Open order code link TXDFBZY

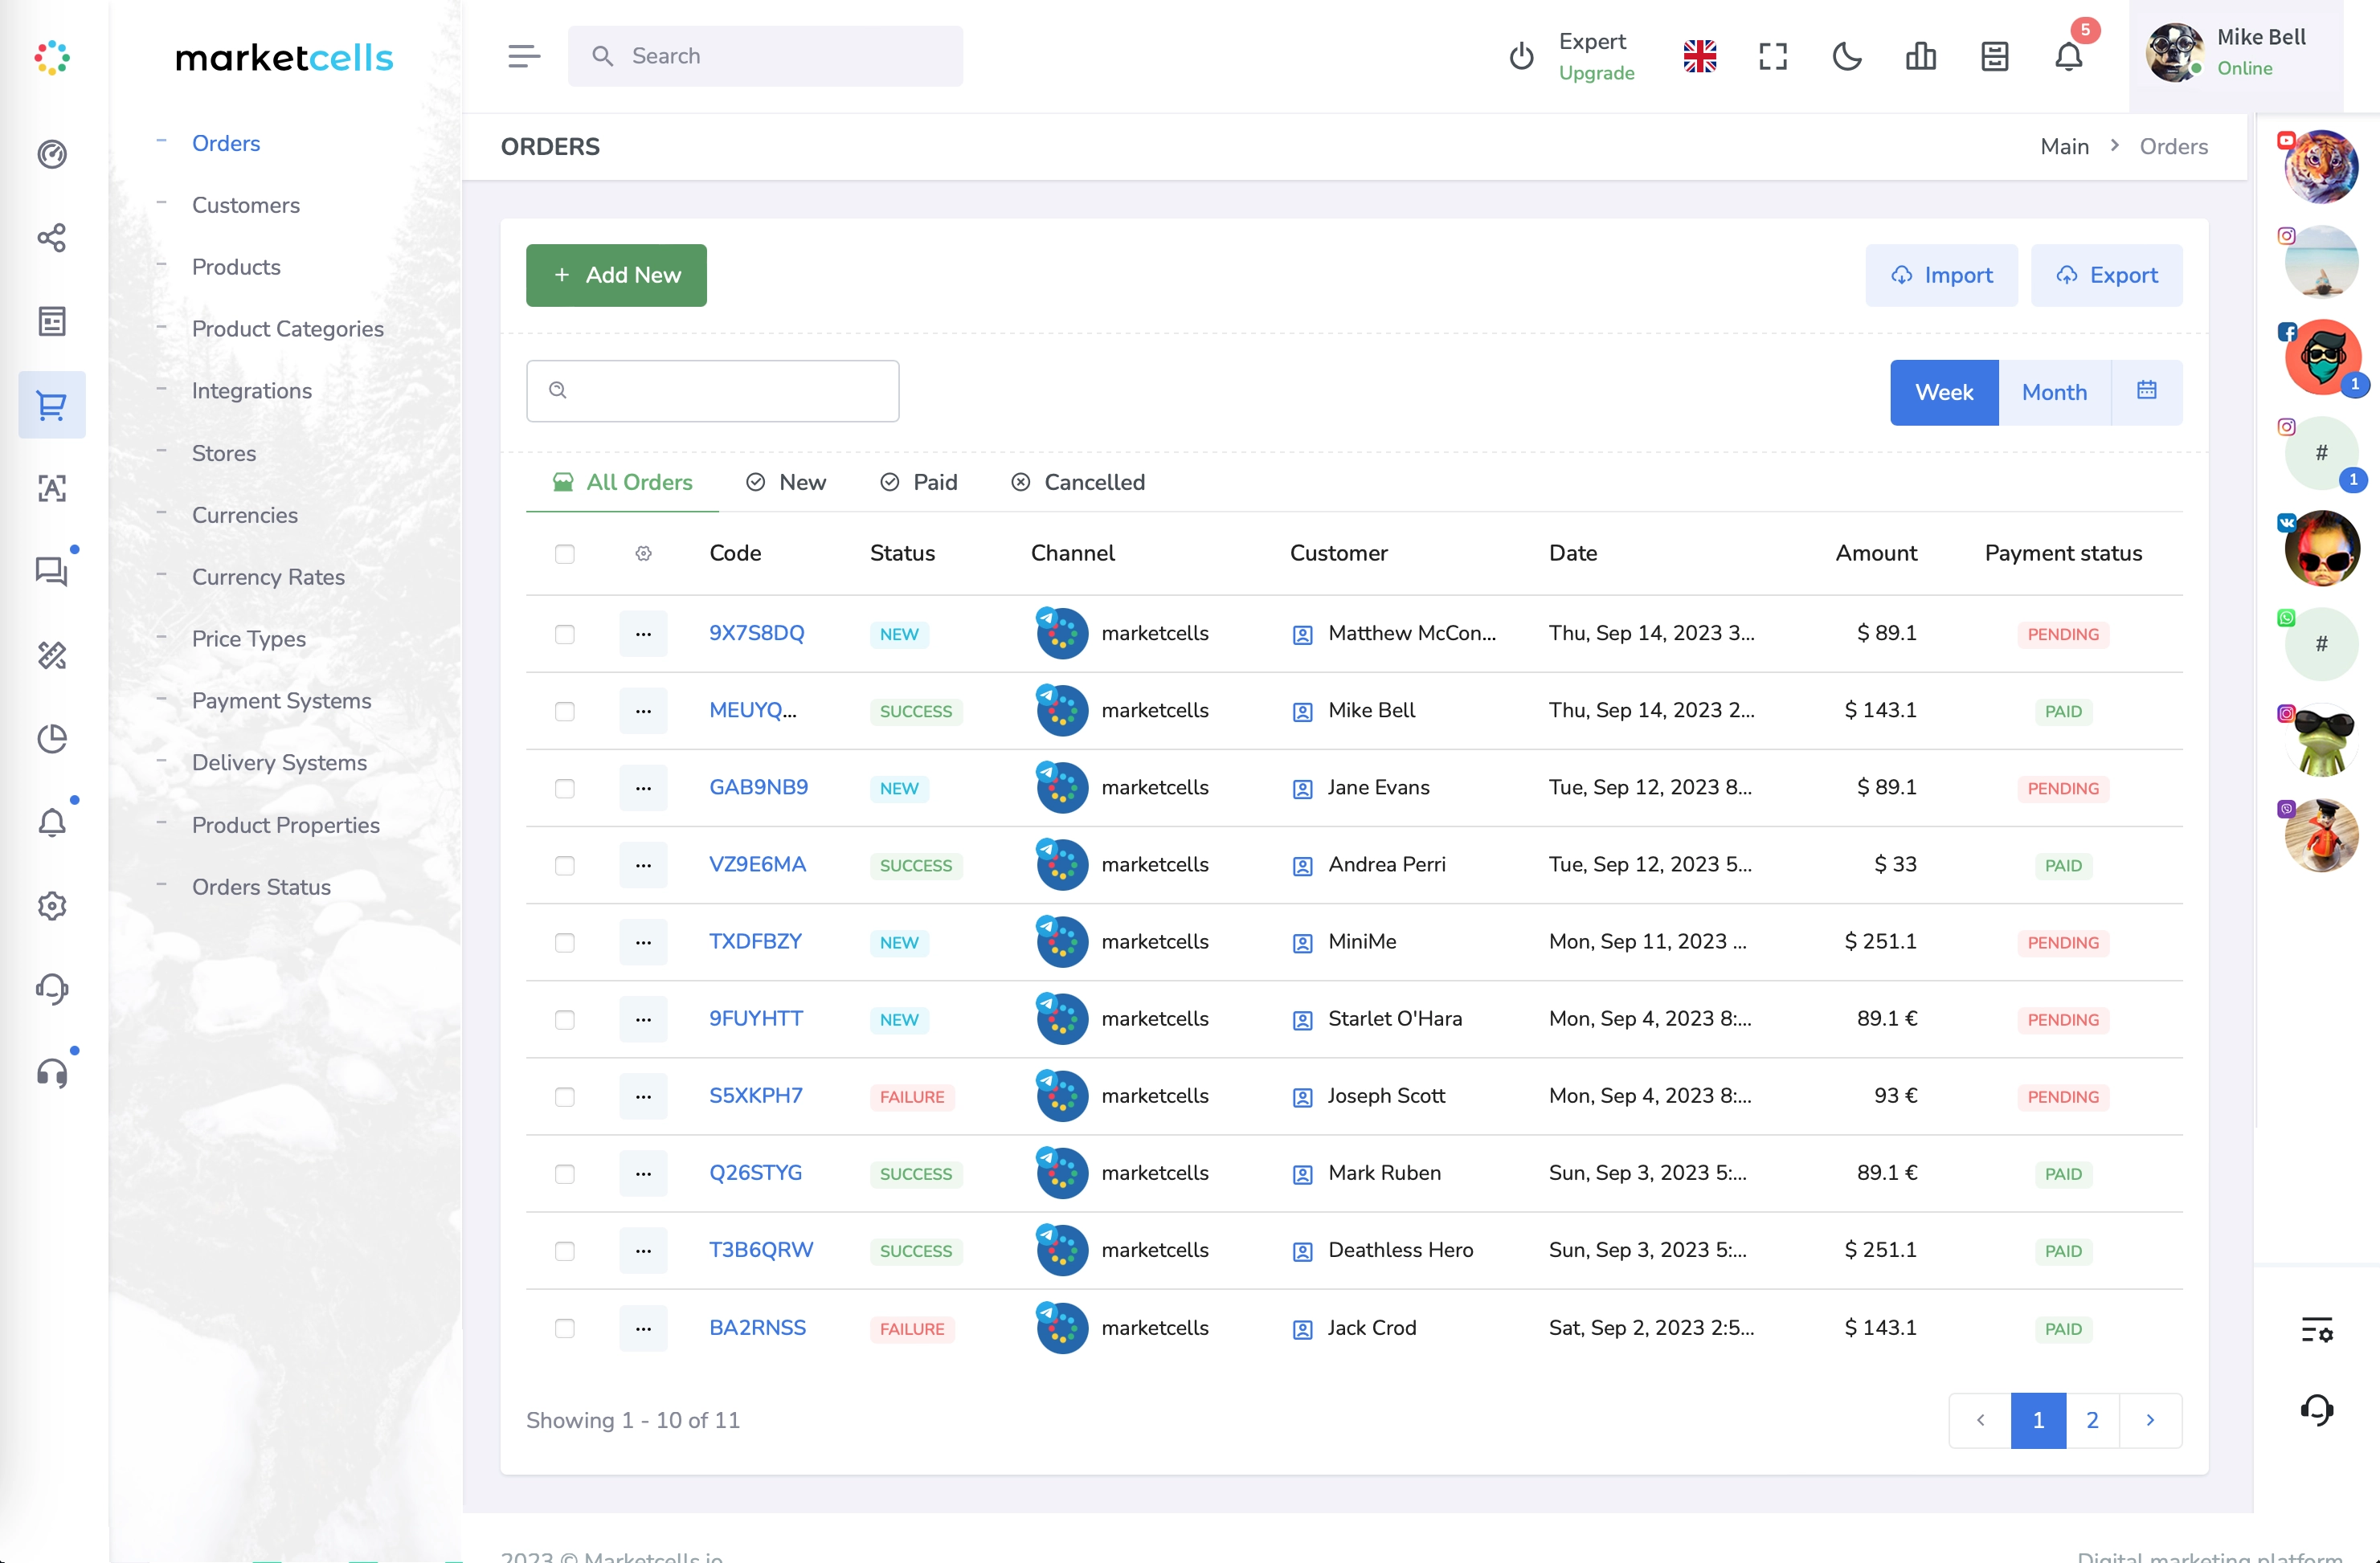[x=755, y=941]
